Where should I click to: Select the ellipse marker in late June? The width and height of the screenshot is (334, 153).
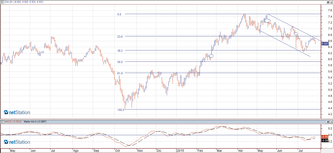tap(296, 34)
